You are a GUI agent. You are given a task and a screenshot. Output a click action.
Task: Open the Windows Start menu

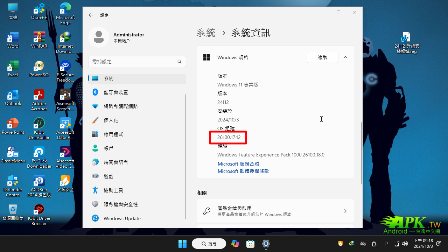182,244
